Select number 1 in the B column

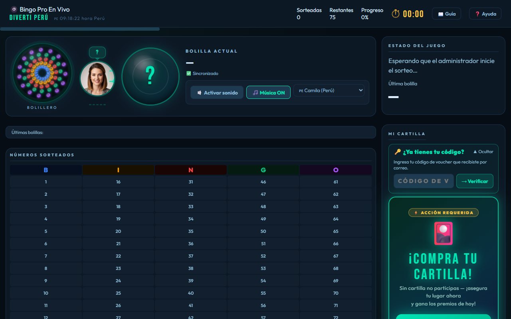[46, 182]
